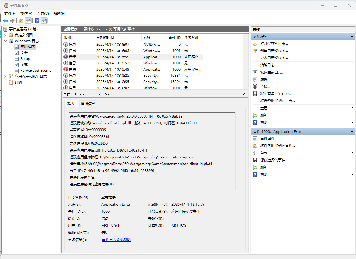Viewport: 356px width, 259px height.
Task: Sort by the 日期和时间 column header
Action: (x=118, y=38)
